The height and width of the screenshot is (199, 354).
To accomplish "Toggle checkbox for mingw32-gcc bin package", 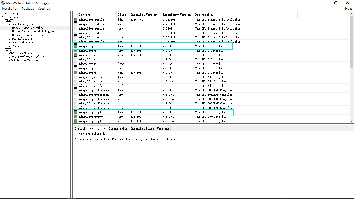I will (x=76, y=46).
